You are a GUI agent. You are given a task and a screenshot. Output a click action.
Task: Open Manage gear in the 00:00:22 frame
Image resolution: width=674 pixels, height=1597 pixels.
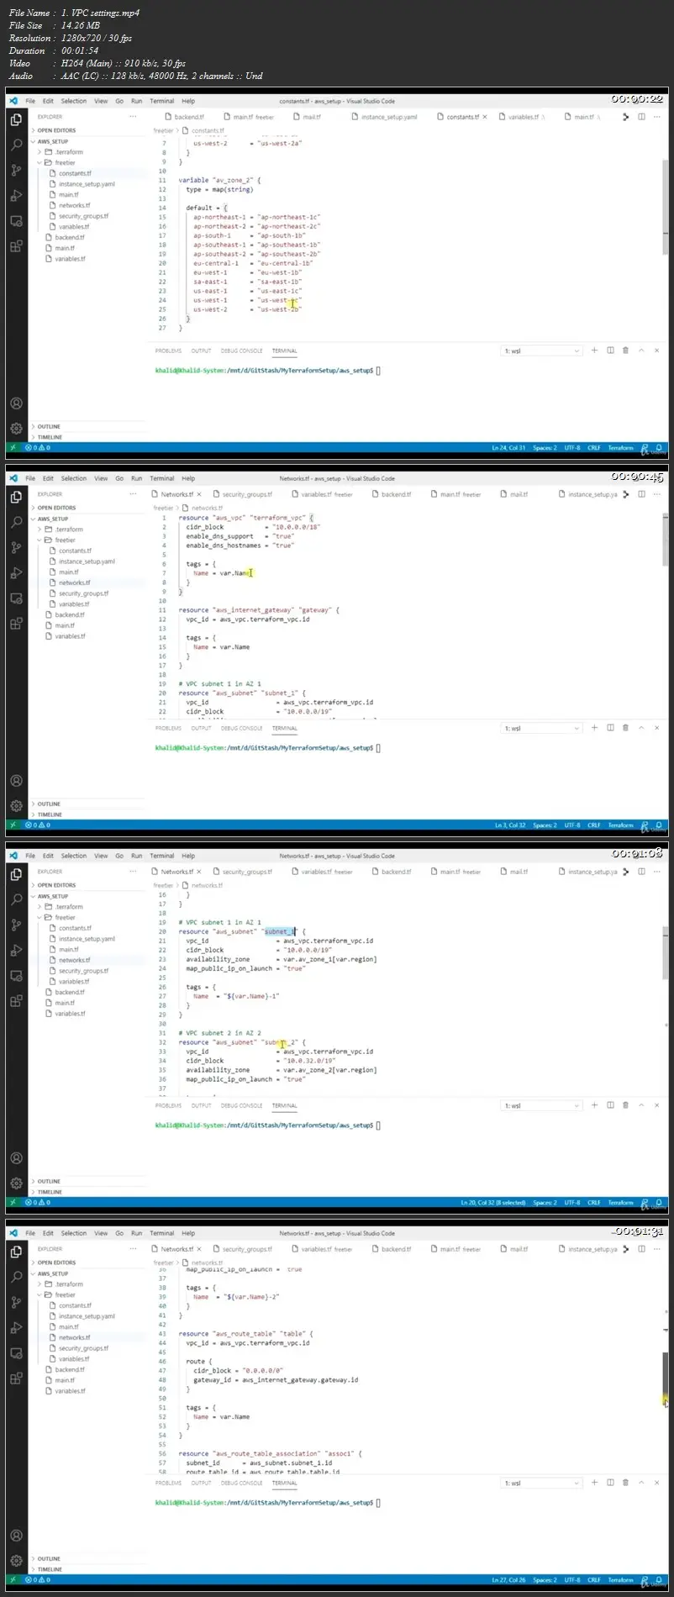click(16, 429)
